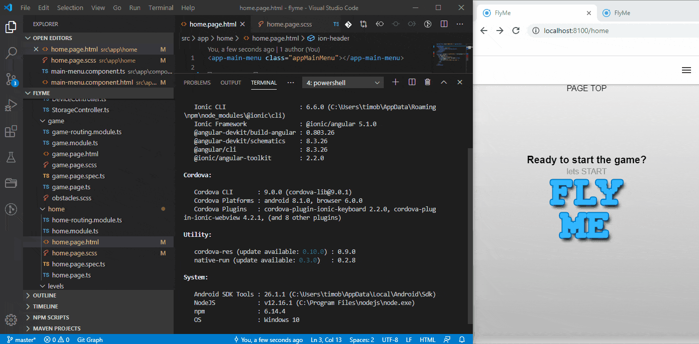699x344 pixels.
Task: Open Source Control view with badge 3
Action: coord(11,79)
